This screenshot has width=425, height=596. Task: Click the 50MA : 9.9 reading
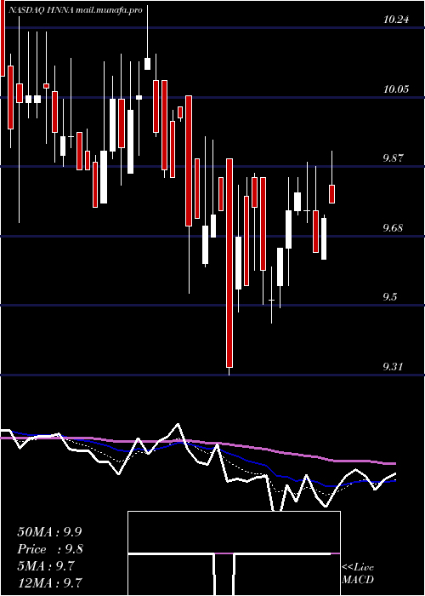pyautogui.click(x=49, y=532)
